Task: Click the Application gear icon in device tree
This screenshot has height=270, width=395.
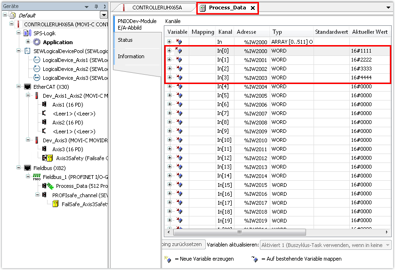Action: (37, 42)
